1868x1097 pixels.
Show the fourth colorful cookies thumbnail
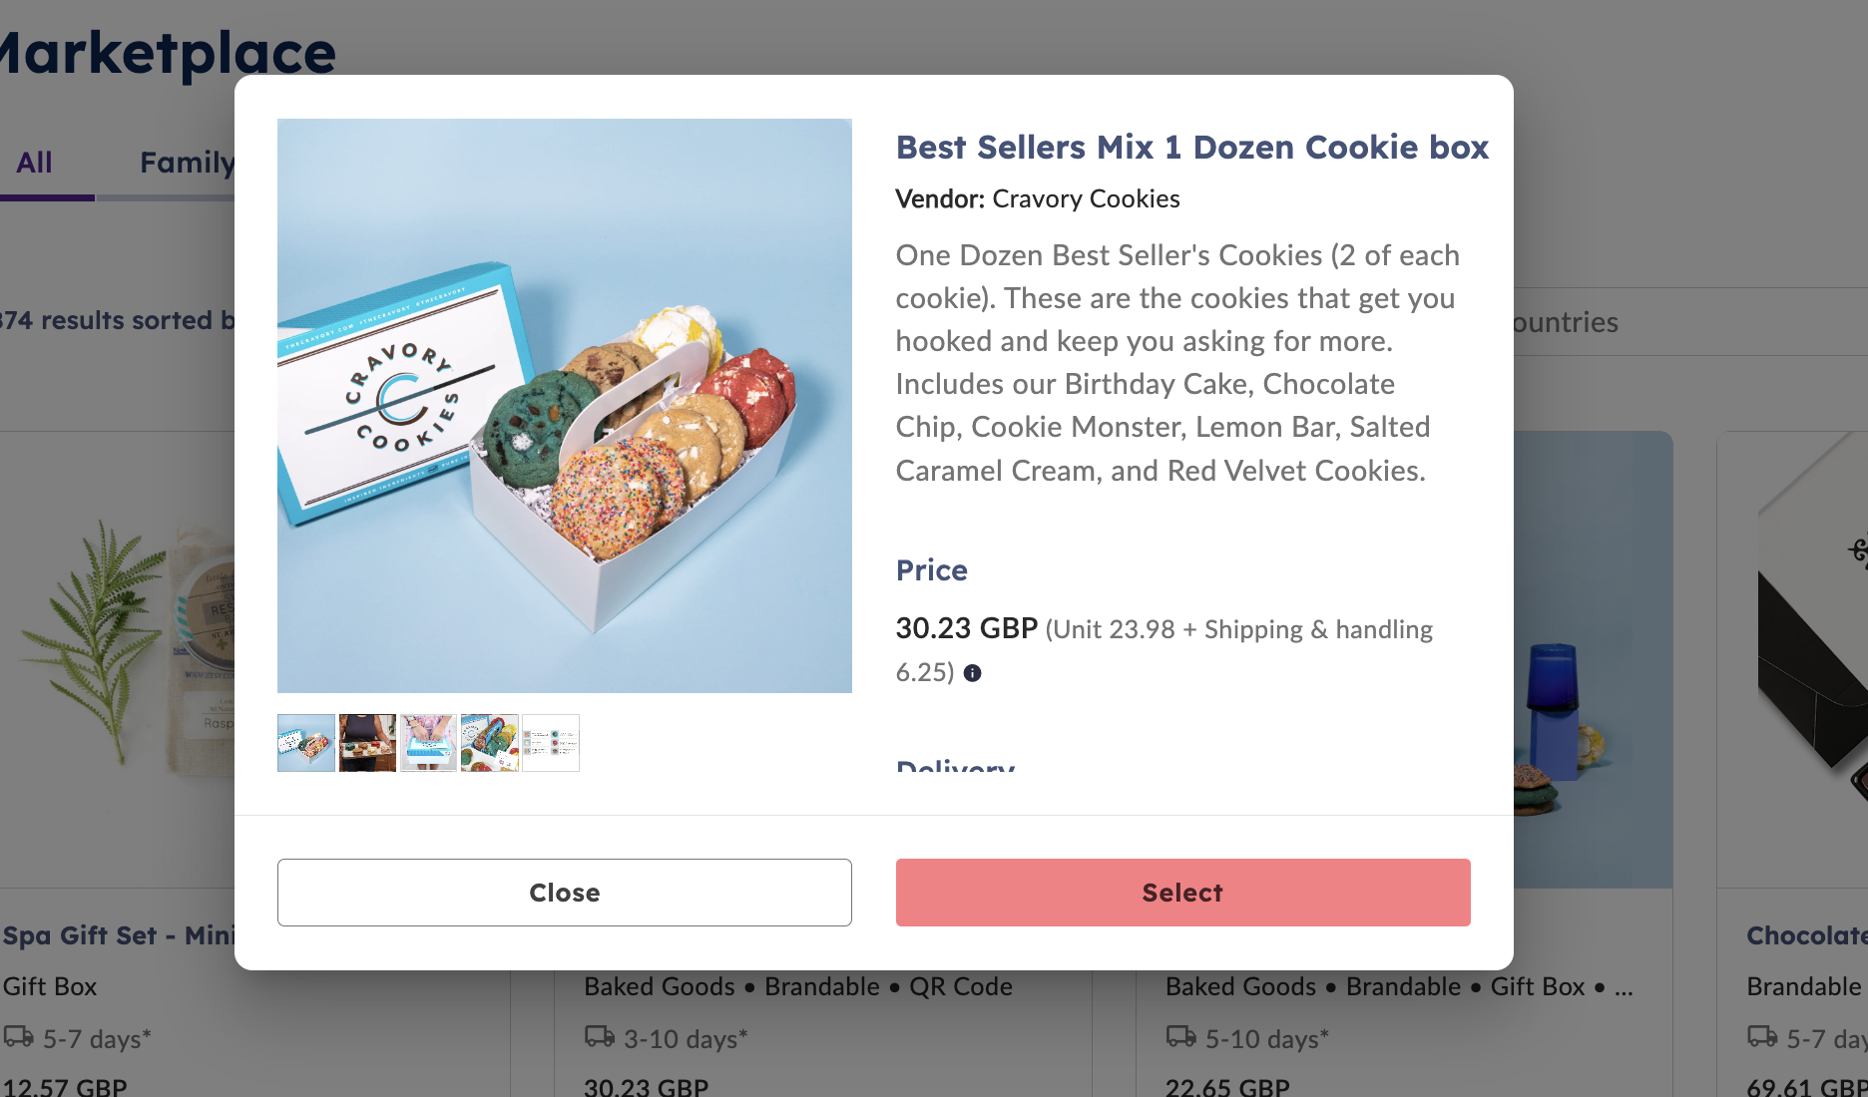(x=490, y=743)
